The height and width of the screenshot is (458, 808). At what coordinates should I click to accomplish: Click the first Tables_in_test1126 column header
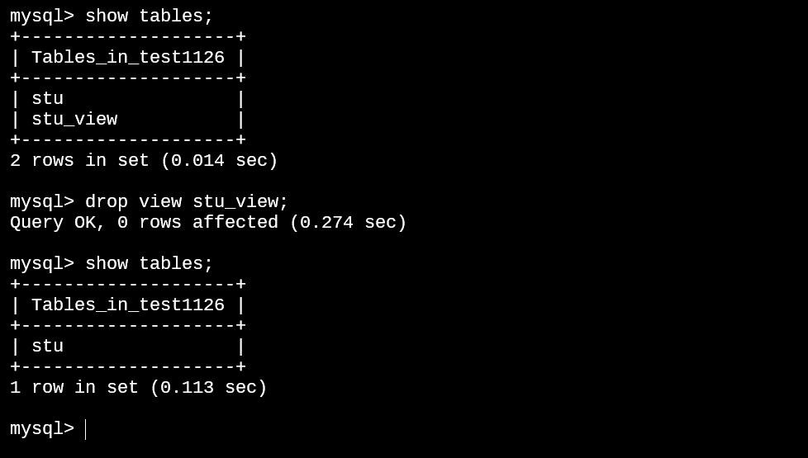click(127, 58)
